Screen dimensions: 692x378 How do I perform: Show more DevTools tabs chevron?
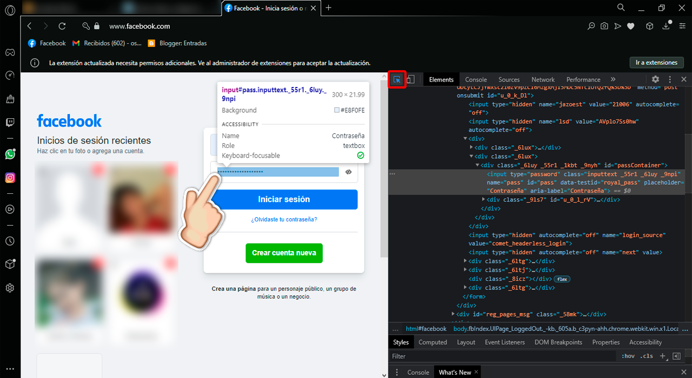(x=613, y=79)
